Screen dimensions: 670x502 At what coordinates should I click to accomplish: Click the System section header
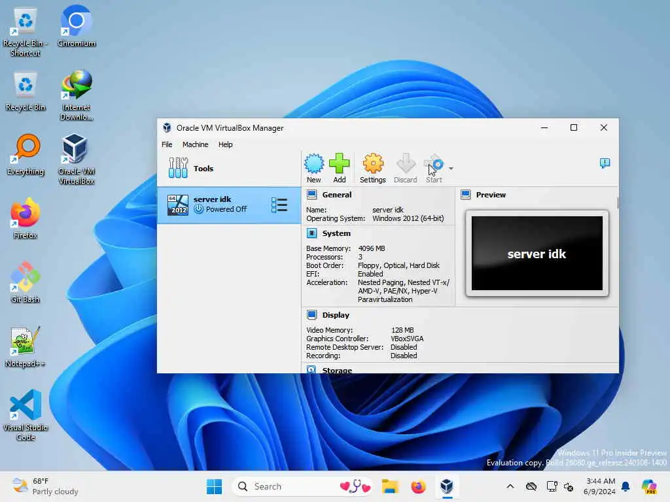tap(336, 233)
